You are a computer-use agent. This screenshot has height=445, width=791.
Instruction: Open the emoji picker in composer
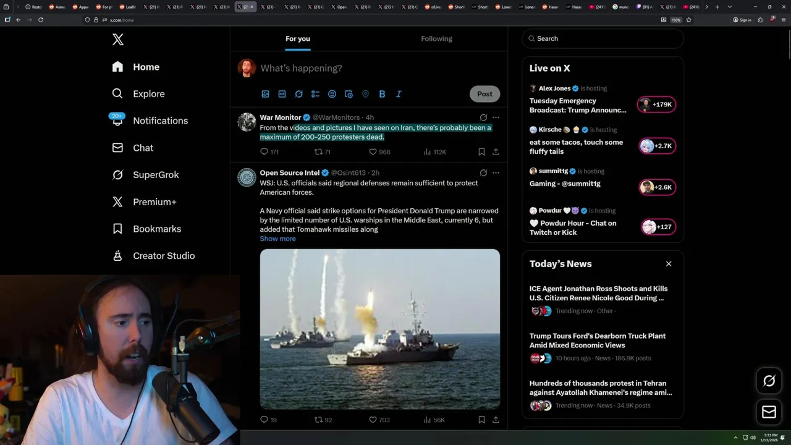[x=332, y=94]
